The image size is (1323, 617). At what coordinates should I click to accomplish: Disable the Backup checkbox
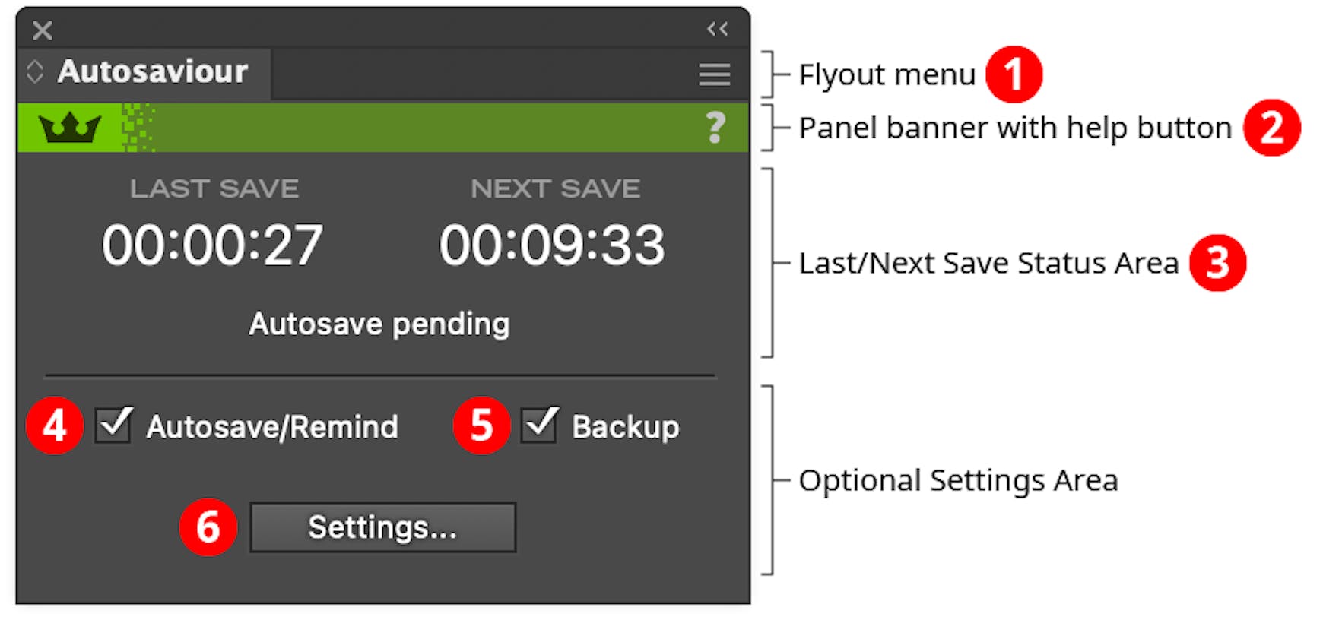[540, 426]
